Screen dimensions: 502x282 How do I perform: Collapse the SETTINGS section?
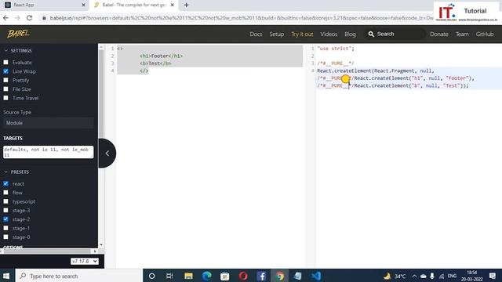click(x=18, y=50)
